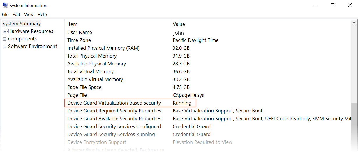Select the Installed Physical Memory (RAM) row

103,48
